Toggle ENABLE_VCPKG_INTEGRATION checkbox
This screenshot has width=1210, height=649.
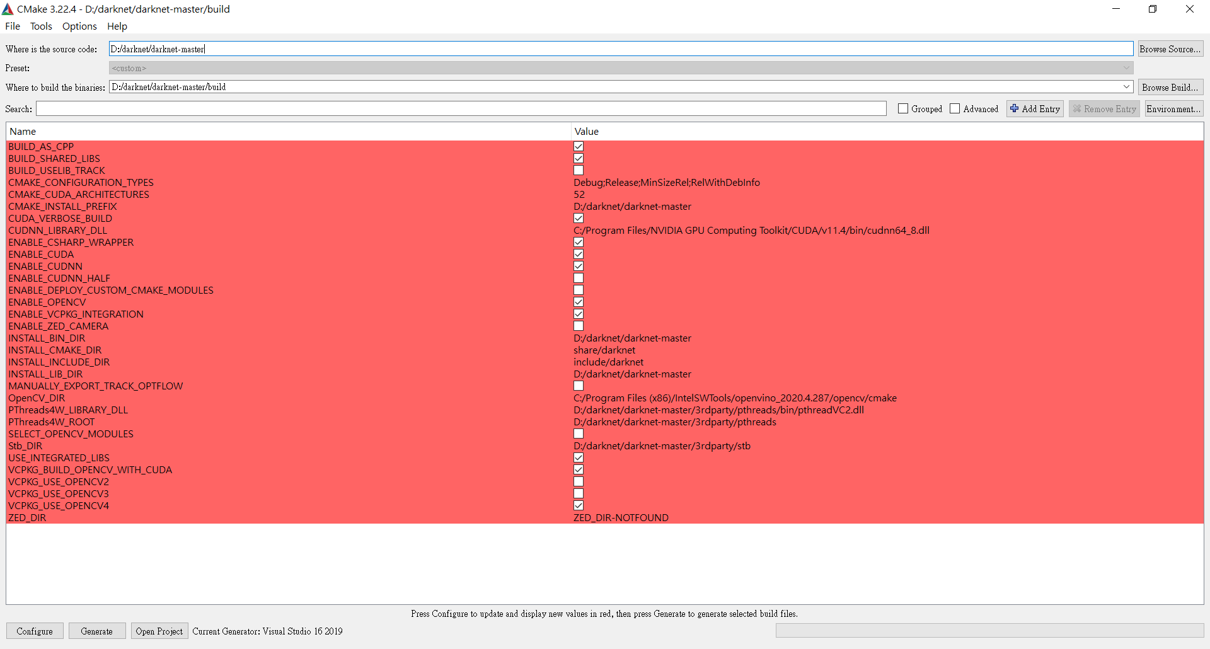coord(579,314)
